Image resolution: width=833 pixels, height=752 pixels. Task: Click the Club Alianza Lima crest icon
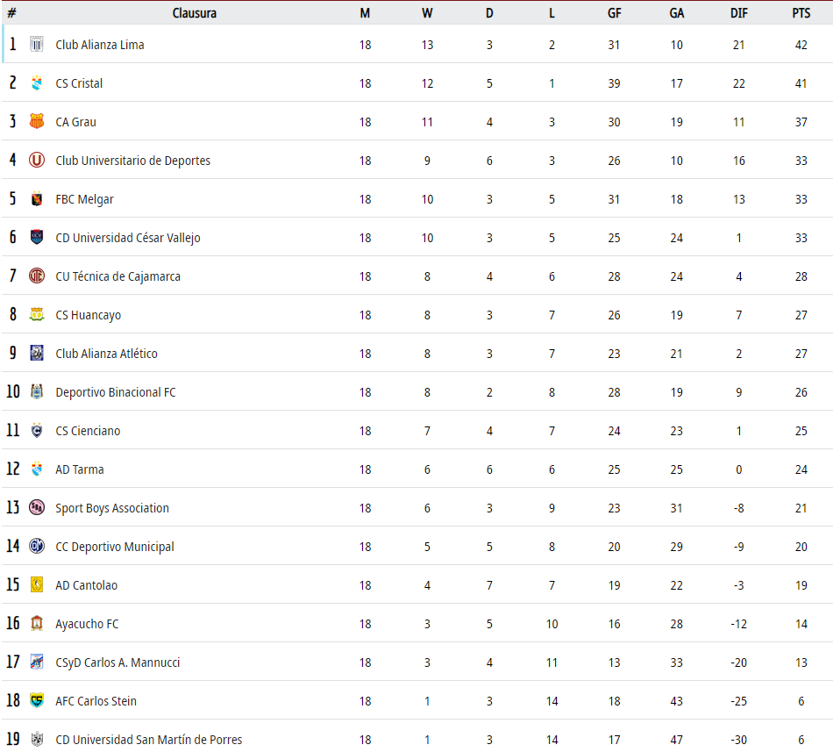point(37,45)
